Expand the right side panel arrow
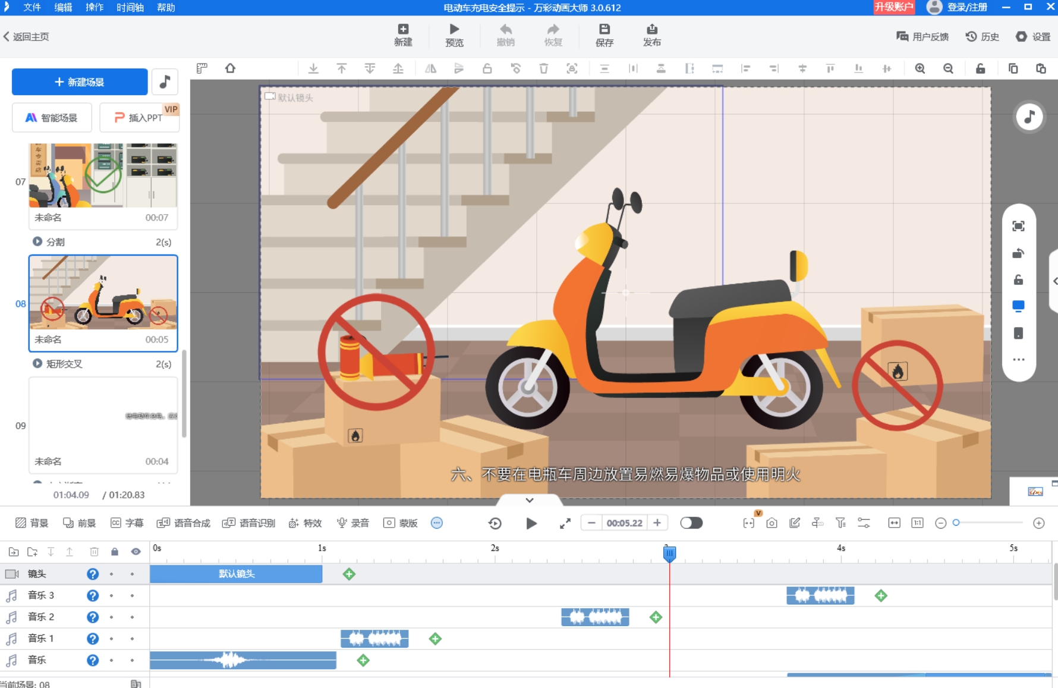Viewport: 1058px width, 688px height. click(1054, 281)
